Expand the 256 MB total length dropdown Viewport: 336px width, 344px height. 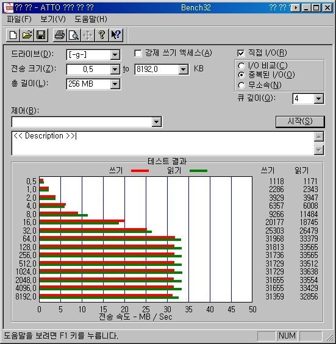(115, 84)
